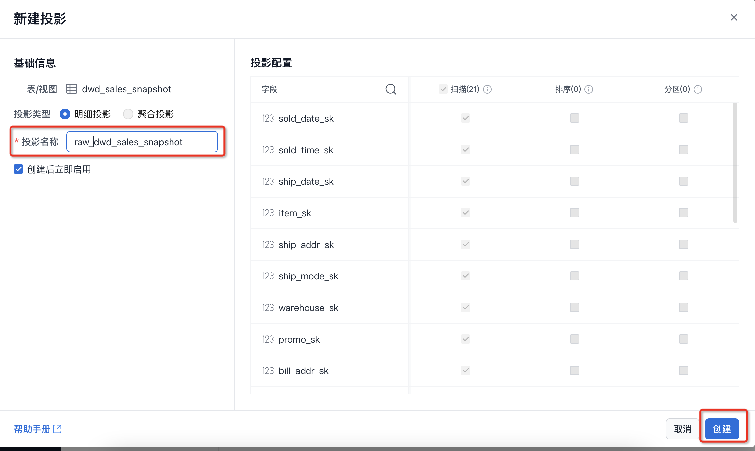This screenshot has width=755, height=451.
Task: Click the field search magnifier icon
Action: click(391, 89)
